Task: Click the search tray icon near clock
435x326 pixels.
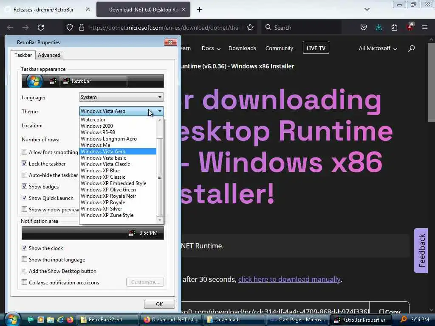Action: [404, 319]
